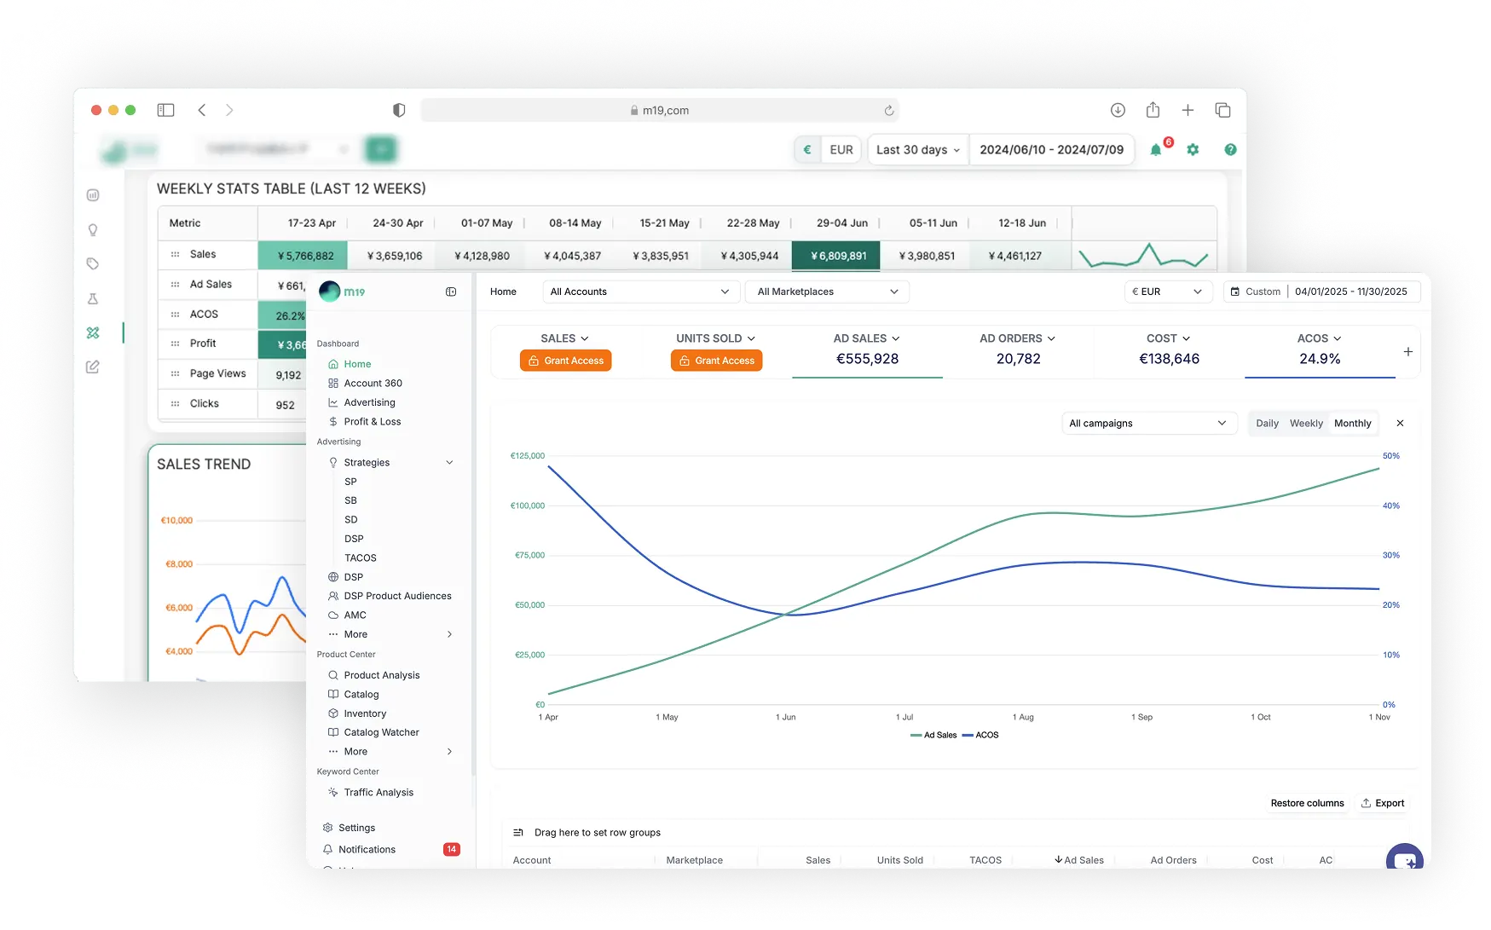Click the drag handle on the Sales row
The height and width of the screenshot is (930, 1491).
[x=175, y=254]
